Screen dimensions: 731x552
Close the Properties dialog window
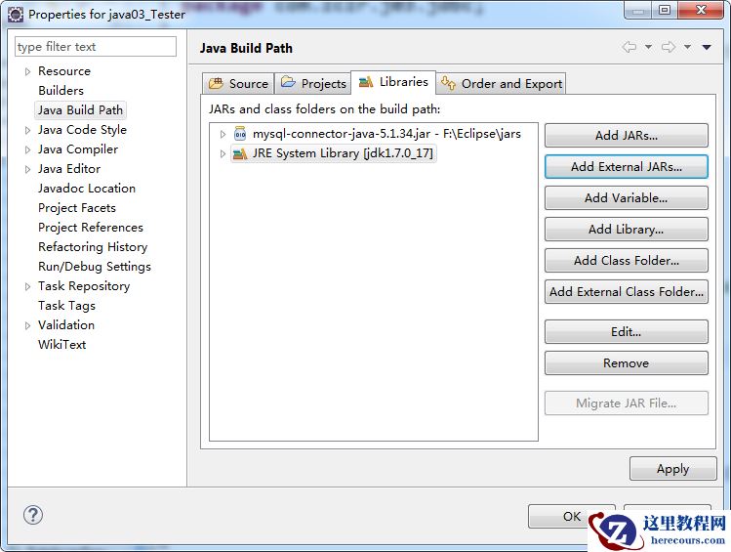click(701, 10)
